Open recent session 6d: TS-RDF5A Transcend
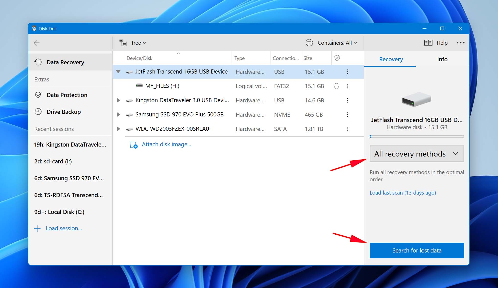The height and width of the screenshot is (288, 498). (69, 195)
